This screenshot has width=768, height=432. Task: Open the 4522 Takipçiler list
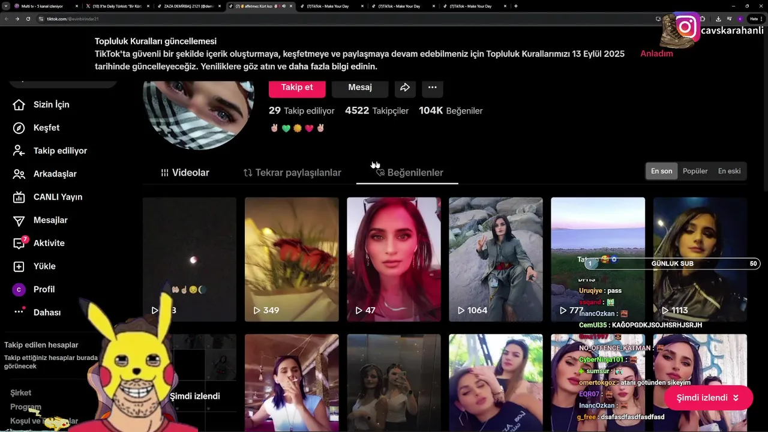(x=377, y=110)
